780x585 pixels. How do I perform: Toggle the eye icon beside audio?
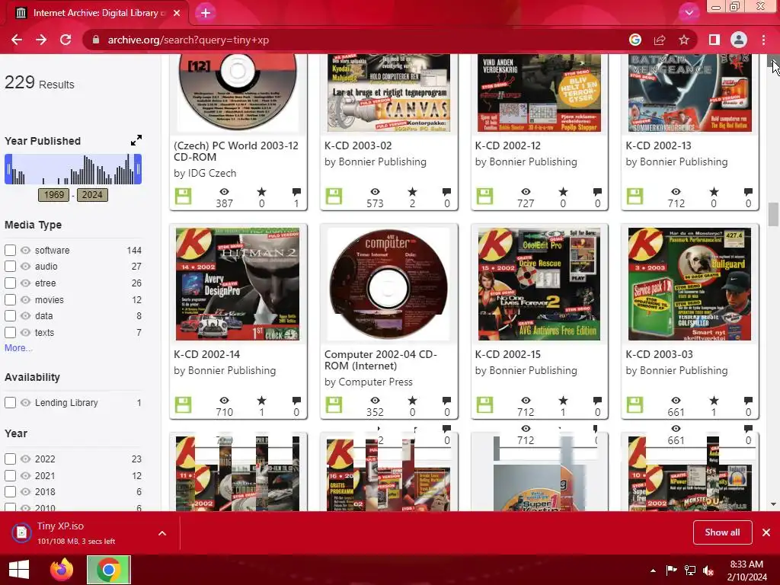coord(25,266)
